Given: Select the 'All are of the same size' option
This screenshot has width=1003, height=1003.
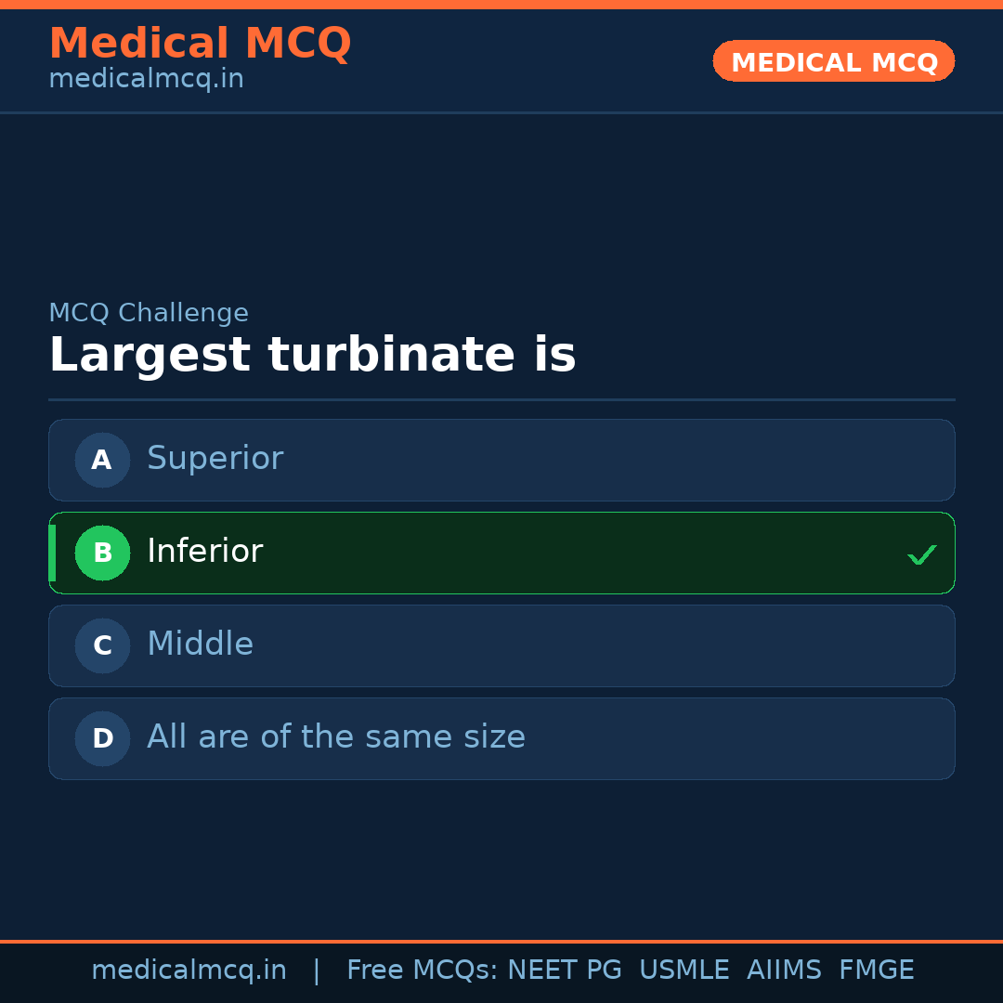Looking at the screenshot, I should click(501, 738).
